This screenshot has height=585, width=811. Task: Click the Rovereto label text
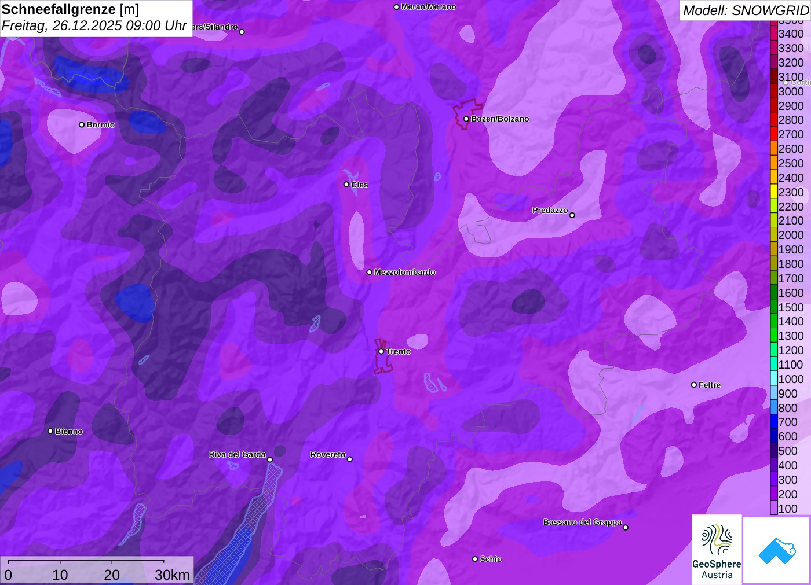pyautogui.click(x=328, y=454)
